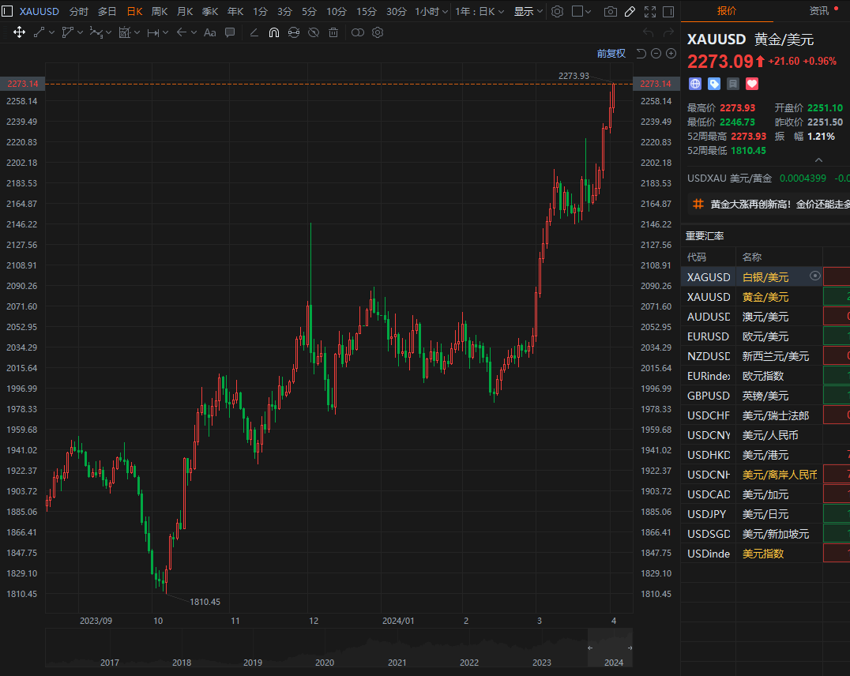Click the 前复权 adjustment button
850x676 pixels.
coord(611,54)
